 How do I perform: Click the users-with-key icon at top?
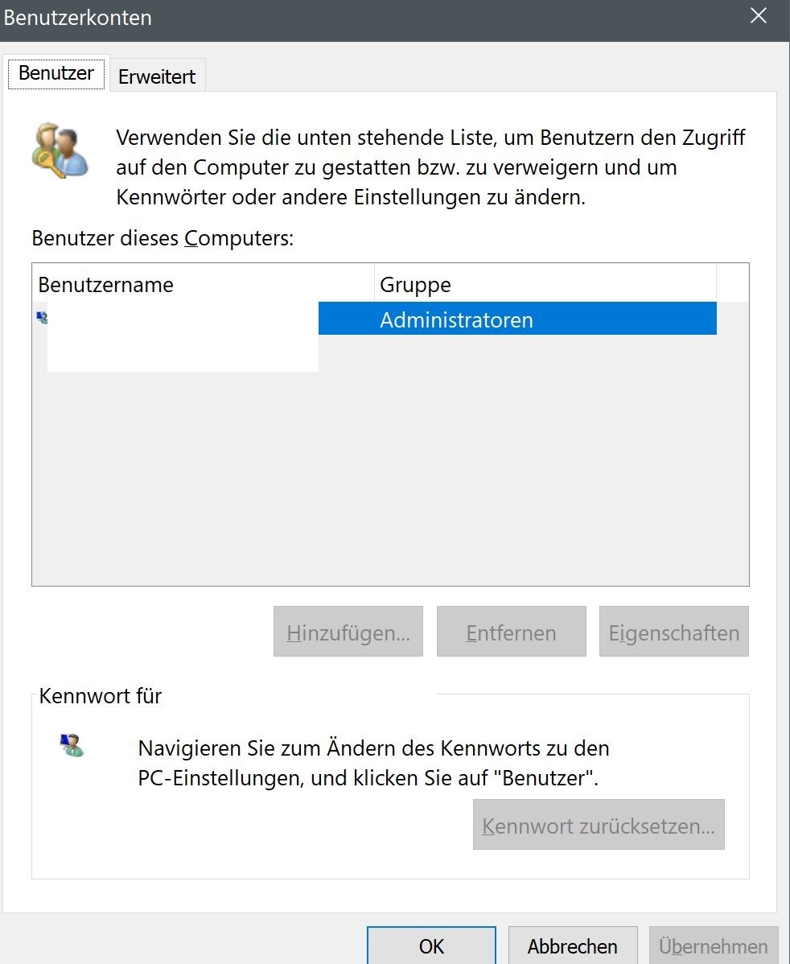tap(60, 150)
